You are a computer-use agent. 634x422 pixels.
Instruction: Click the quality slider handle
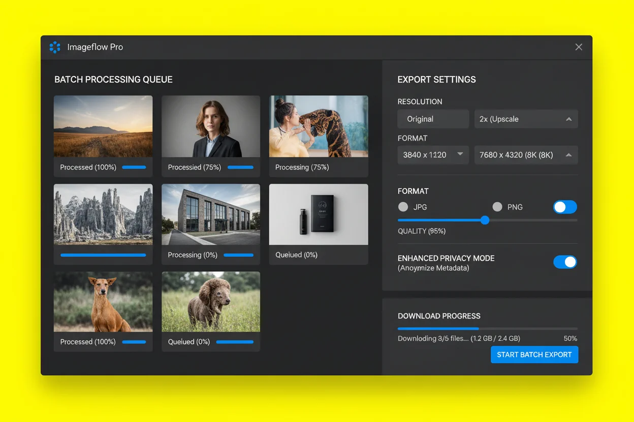pos(485,220)
